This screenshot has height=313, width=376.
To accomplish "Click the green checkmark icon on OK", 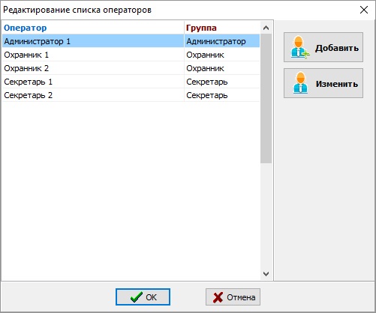I will (x=137, y=297).
